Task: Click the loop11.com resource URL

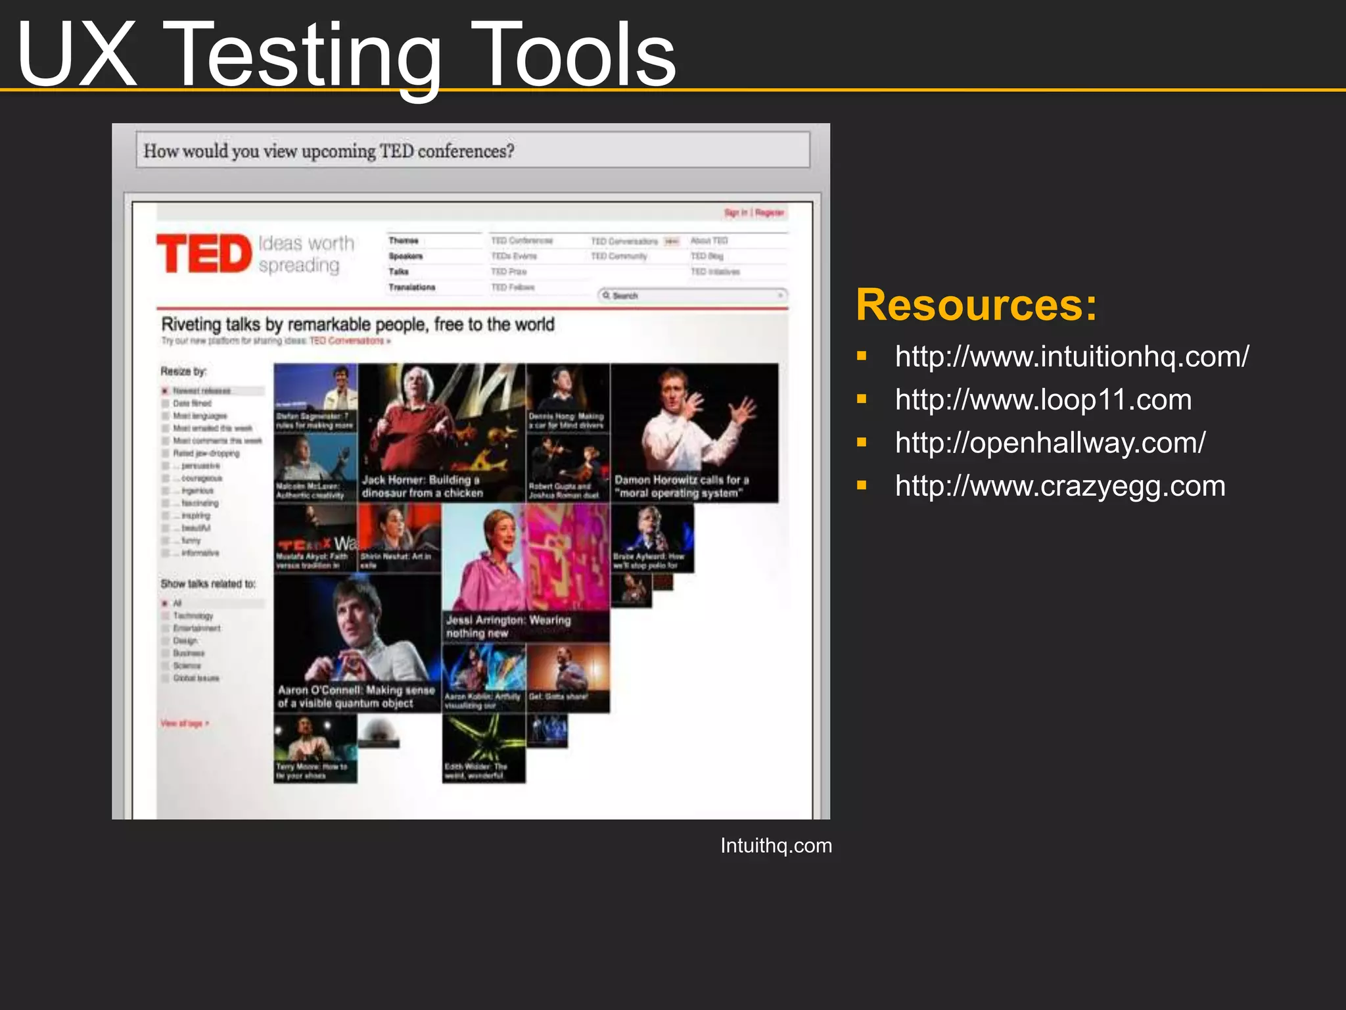Action: pos(1043,400)
